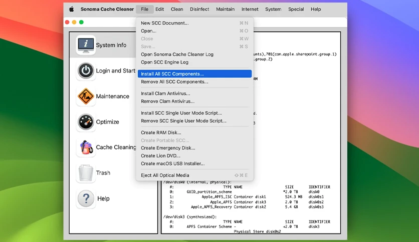Image resolution: width=419 pixels, height=242 pixels.
Task: Open the Apple menu
Action: (x=71, y=9)
